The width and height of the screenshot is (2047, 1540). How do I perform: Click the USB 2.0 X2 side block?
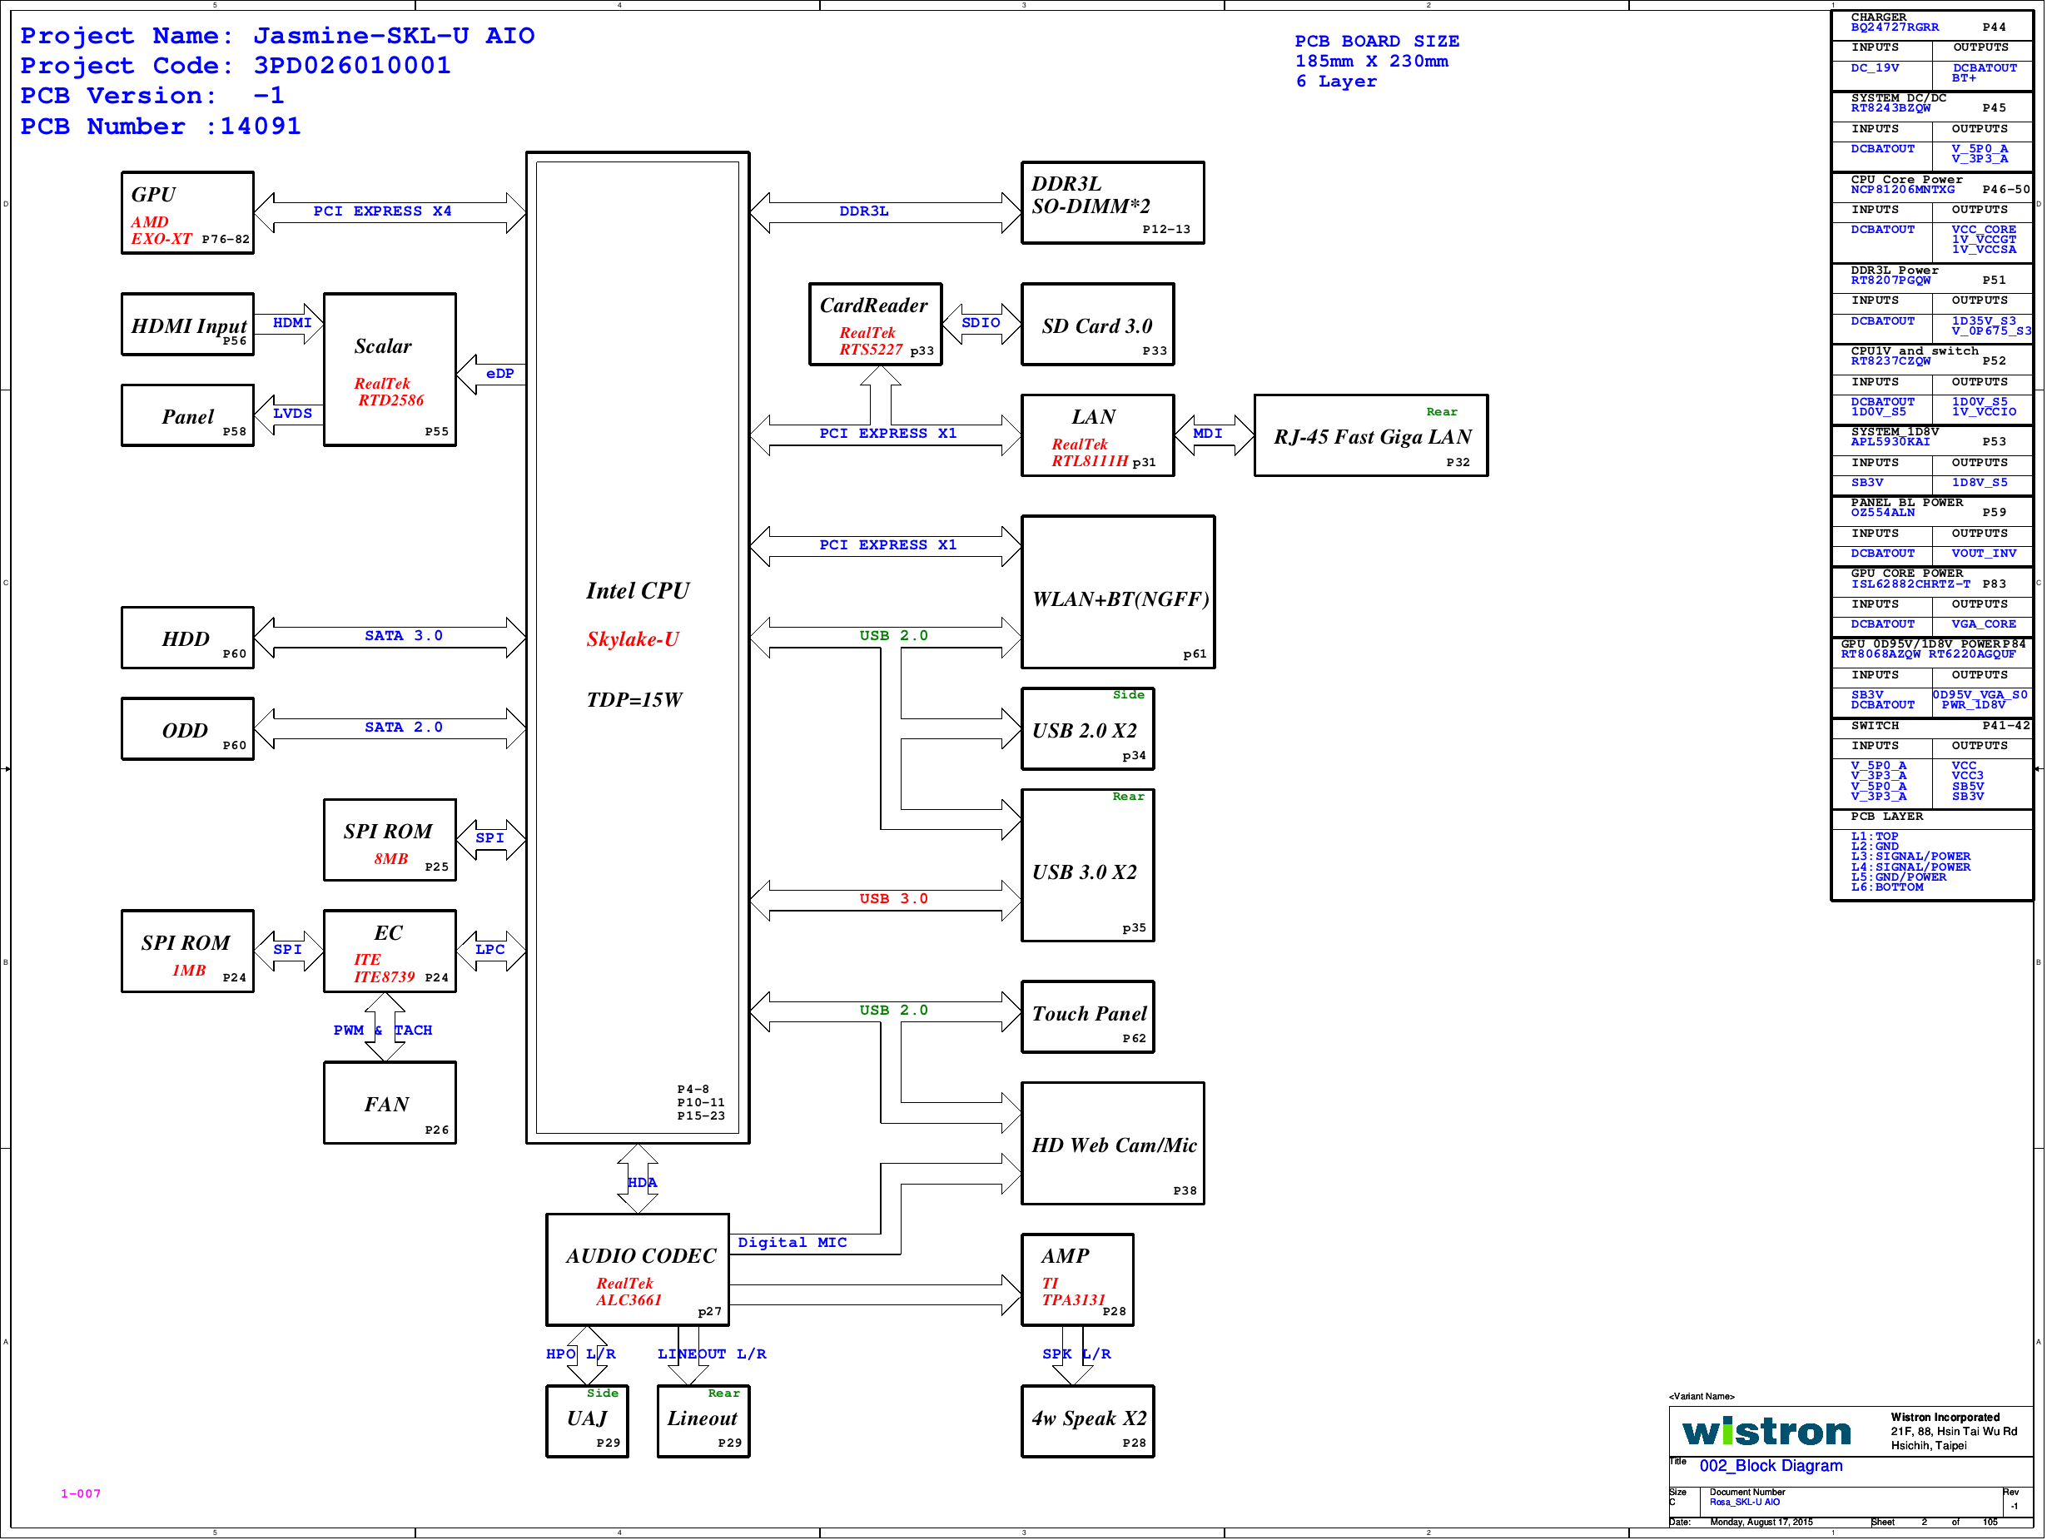(1087, 728)
